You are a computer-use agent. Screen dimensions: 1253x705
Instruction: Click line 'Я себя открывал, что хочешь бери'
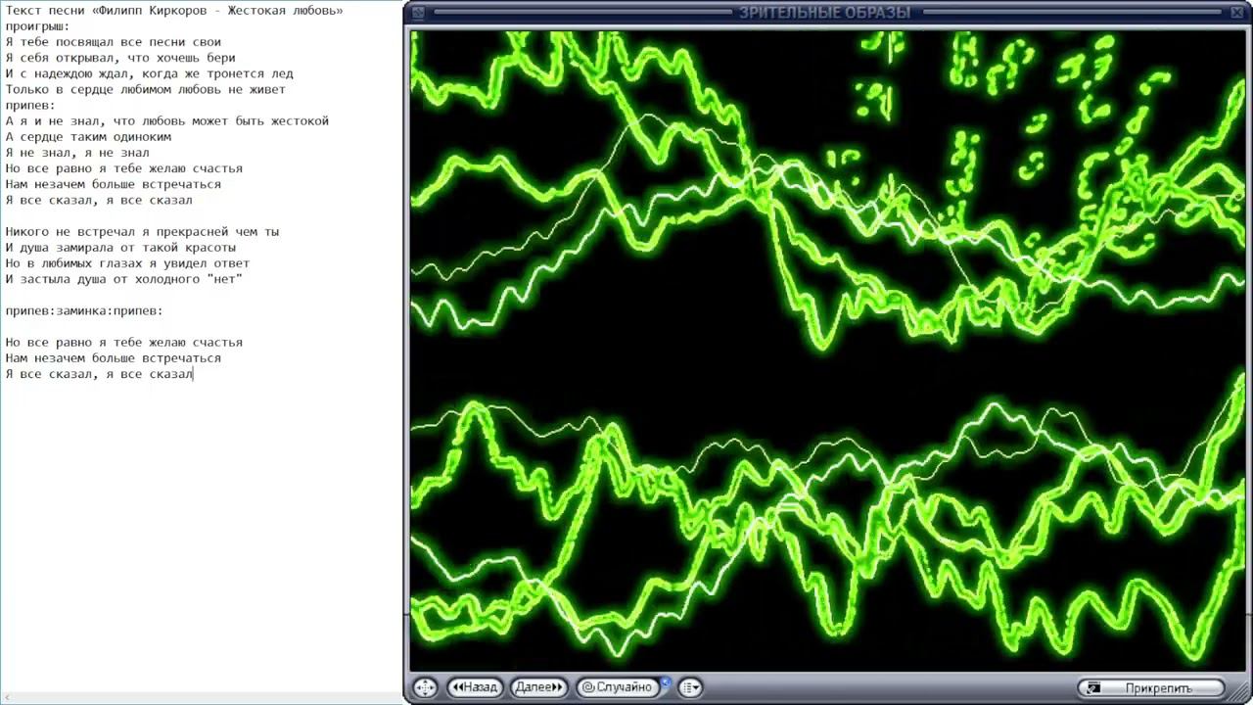pyautogui.click(x=120, y=58)
